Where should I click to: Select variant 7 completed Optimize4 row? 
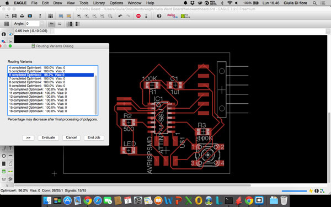pyautogui.click(x=51, y=78)
